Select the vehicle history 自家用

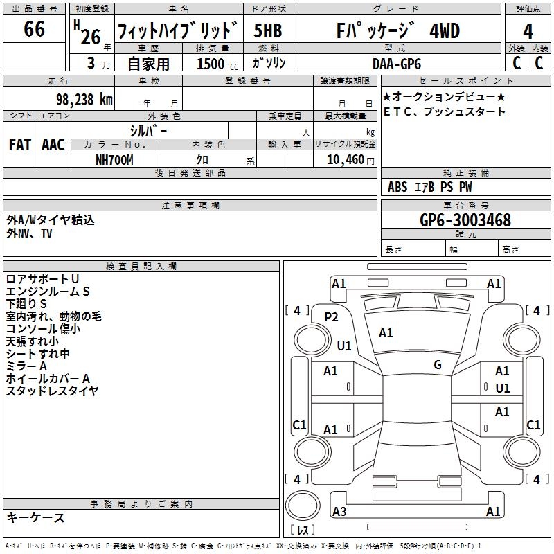click(149, 64)
